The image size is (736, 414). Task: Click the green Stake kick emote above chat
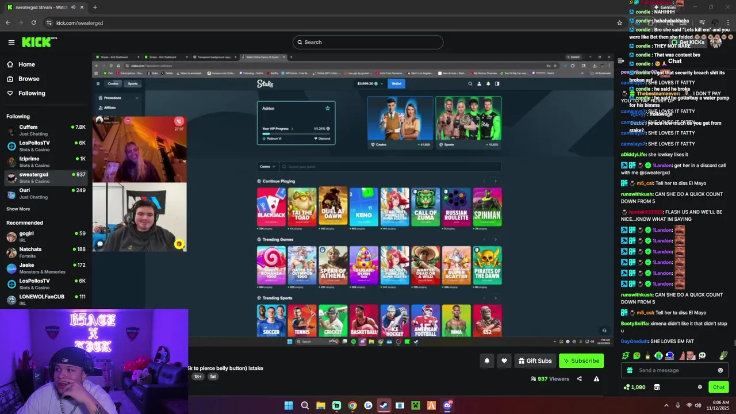point(626,356)
